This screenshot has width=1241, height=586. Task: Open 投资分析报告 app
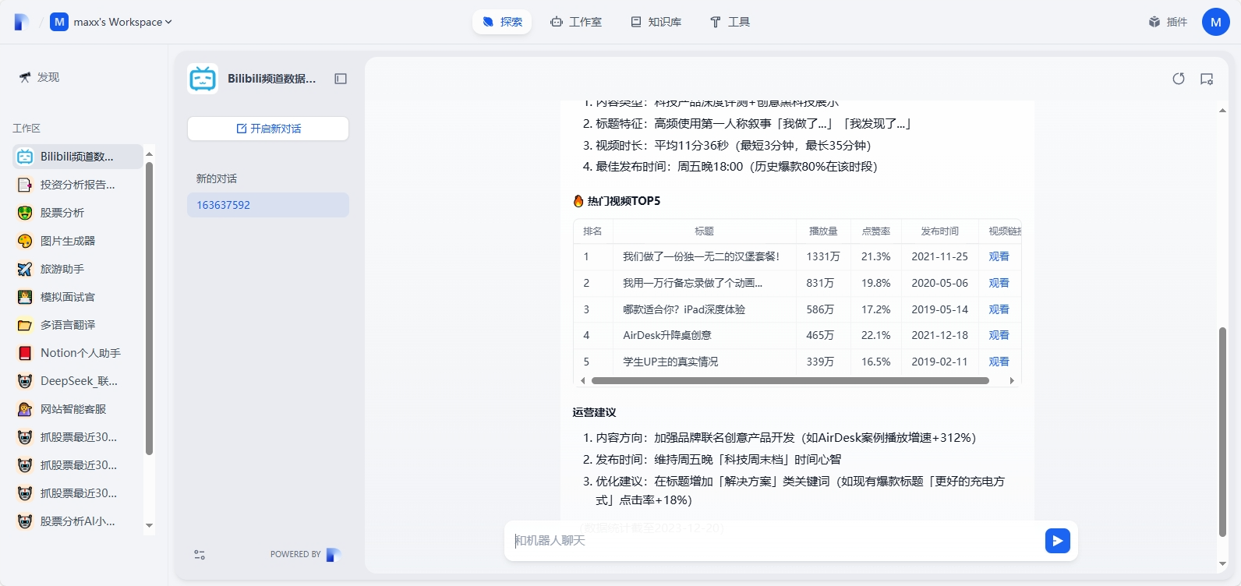[x=78, y=185]
